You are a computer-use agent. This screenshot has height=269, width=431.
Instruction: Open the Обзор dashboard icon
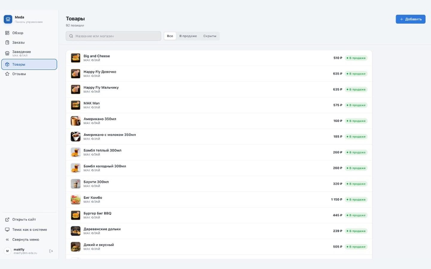7,33
